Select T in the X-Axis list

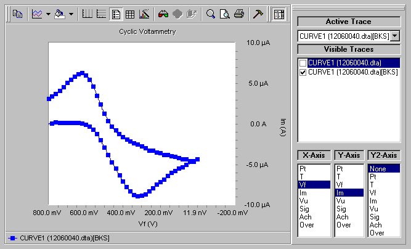point(314,177)
